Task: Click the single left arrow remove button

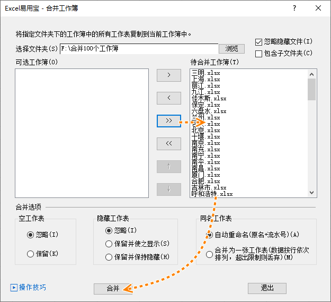Action: [168, 98]
